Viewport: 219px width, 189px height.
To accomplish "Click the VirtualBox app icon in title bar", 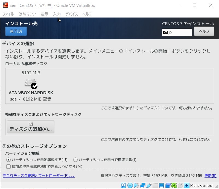I will [5, 5].
